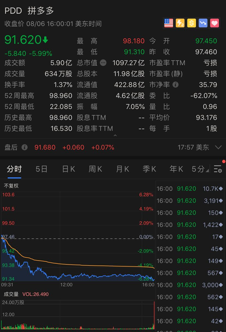Switch to the 5日 tab

point(41,169)
